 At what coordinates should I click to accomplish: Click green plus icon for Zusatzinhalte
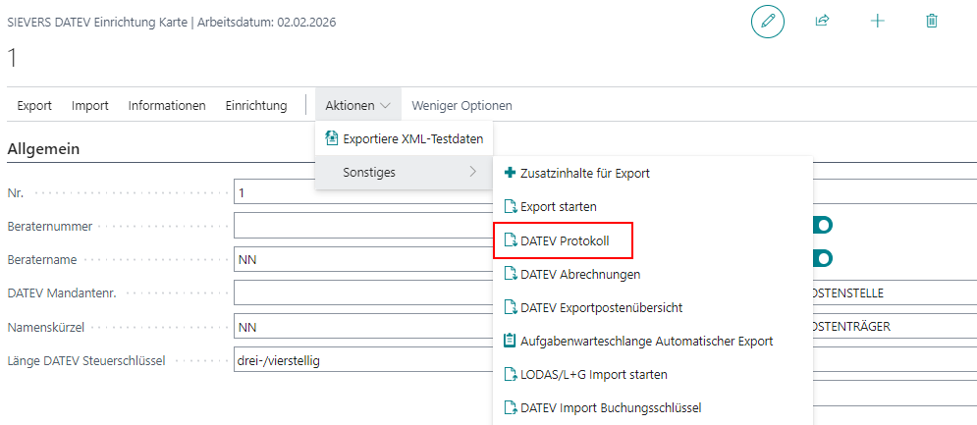coord(509,173)
